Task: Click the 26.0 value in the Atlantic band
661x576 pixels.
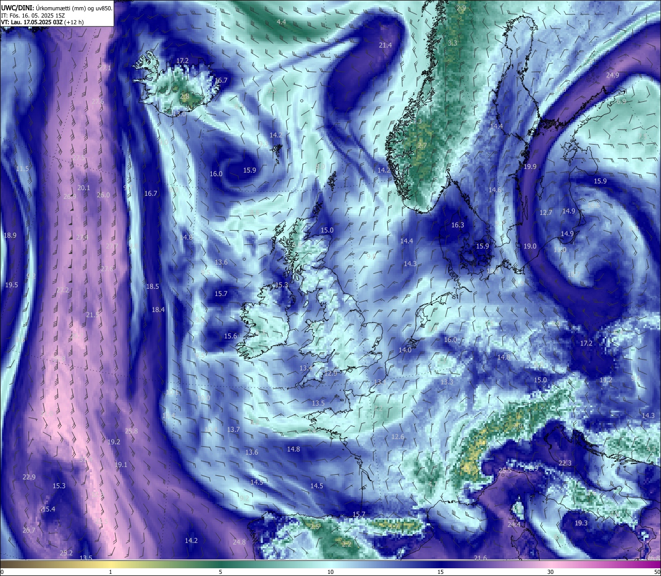Action: [x=103, y=195]
